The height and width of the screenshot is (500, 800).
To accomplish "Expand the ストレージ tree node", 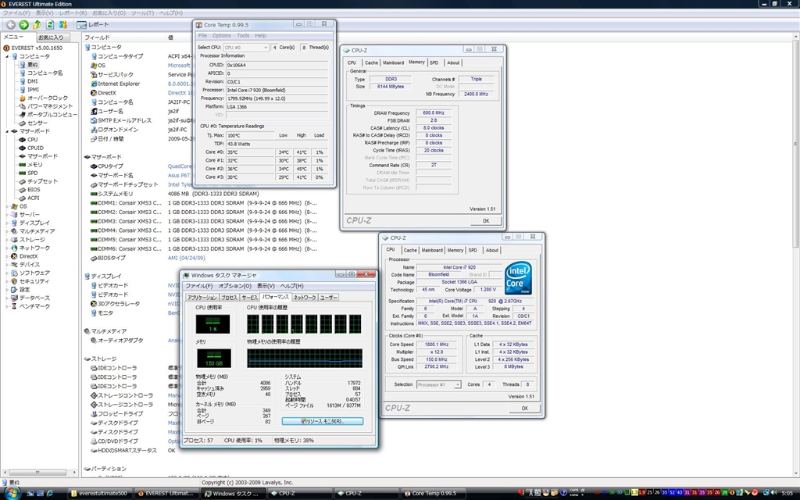I will tap(7, 239).
